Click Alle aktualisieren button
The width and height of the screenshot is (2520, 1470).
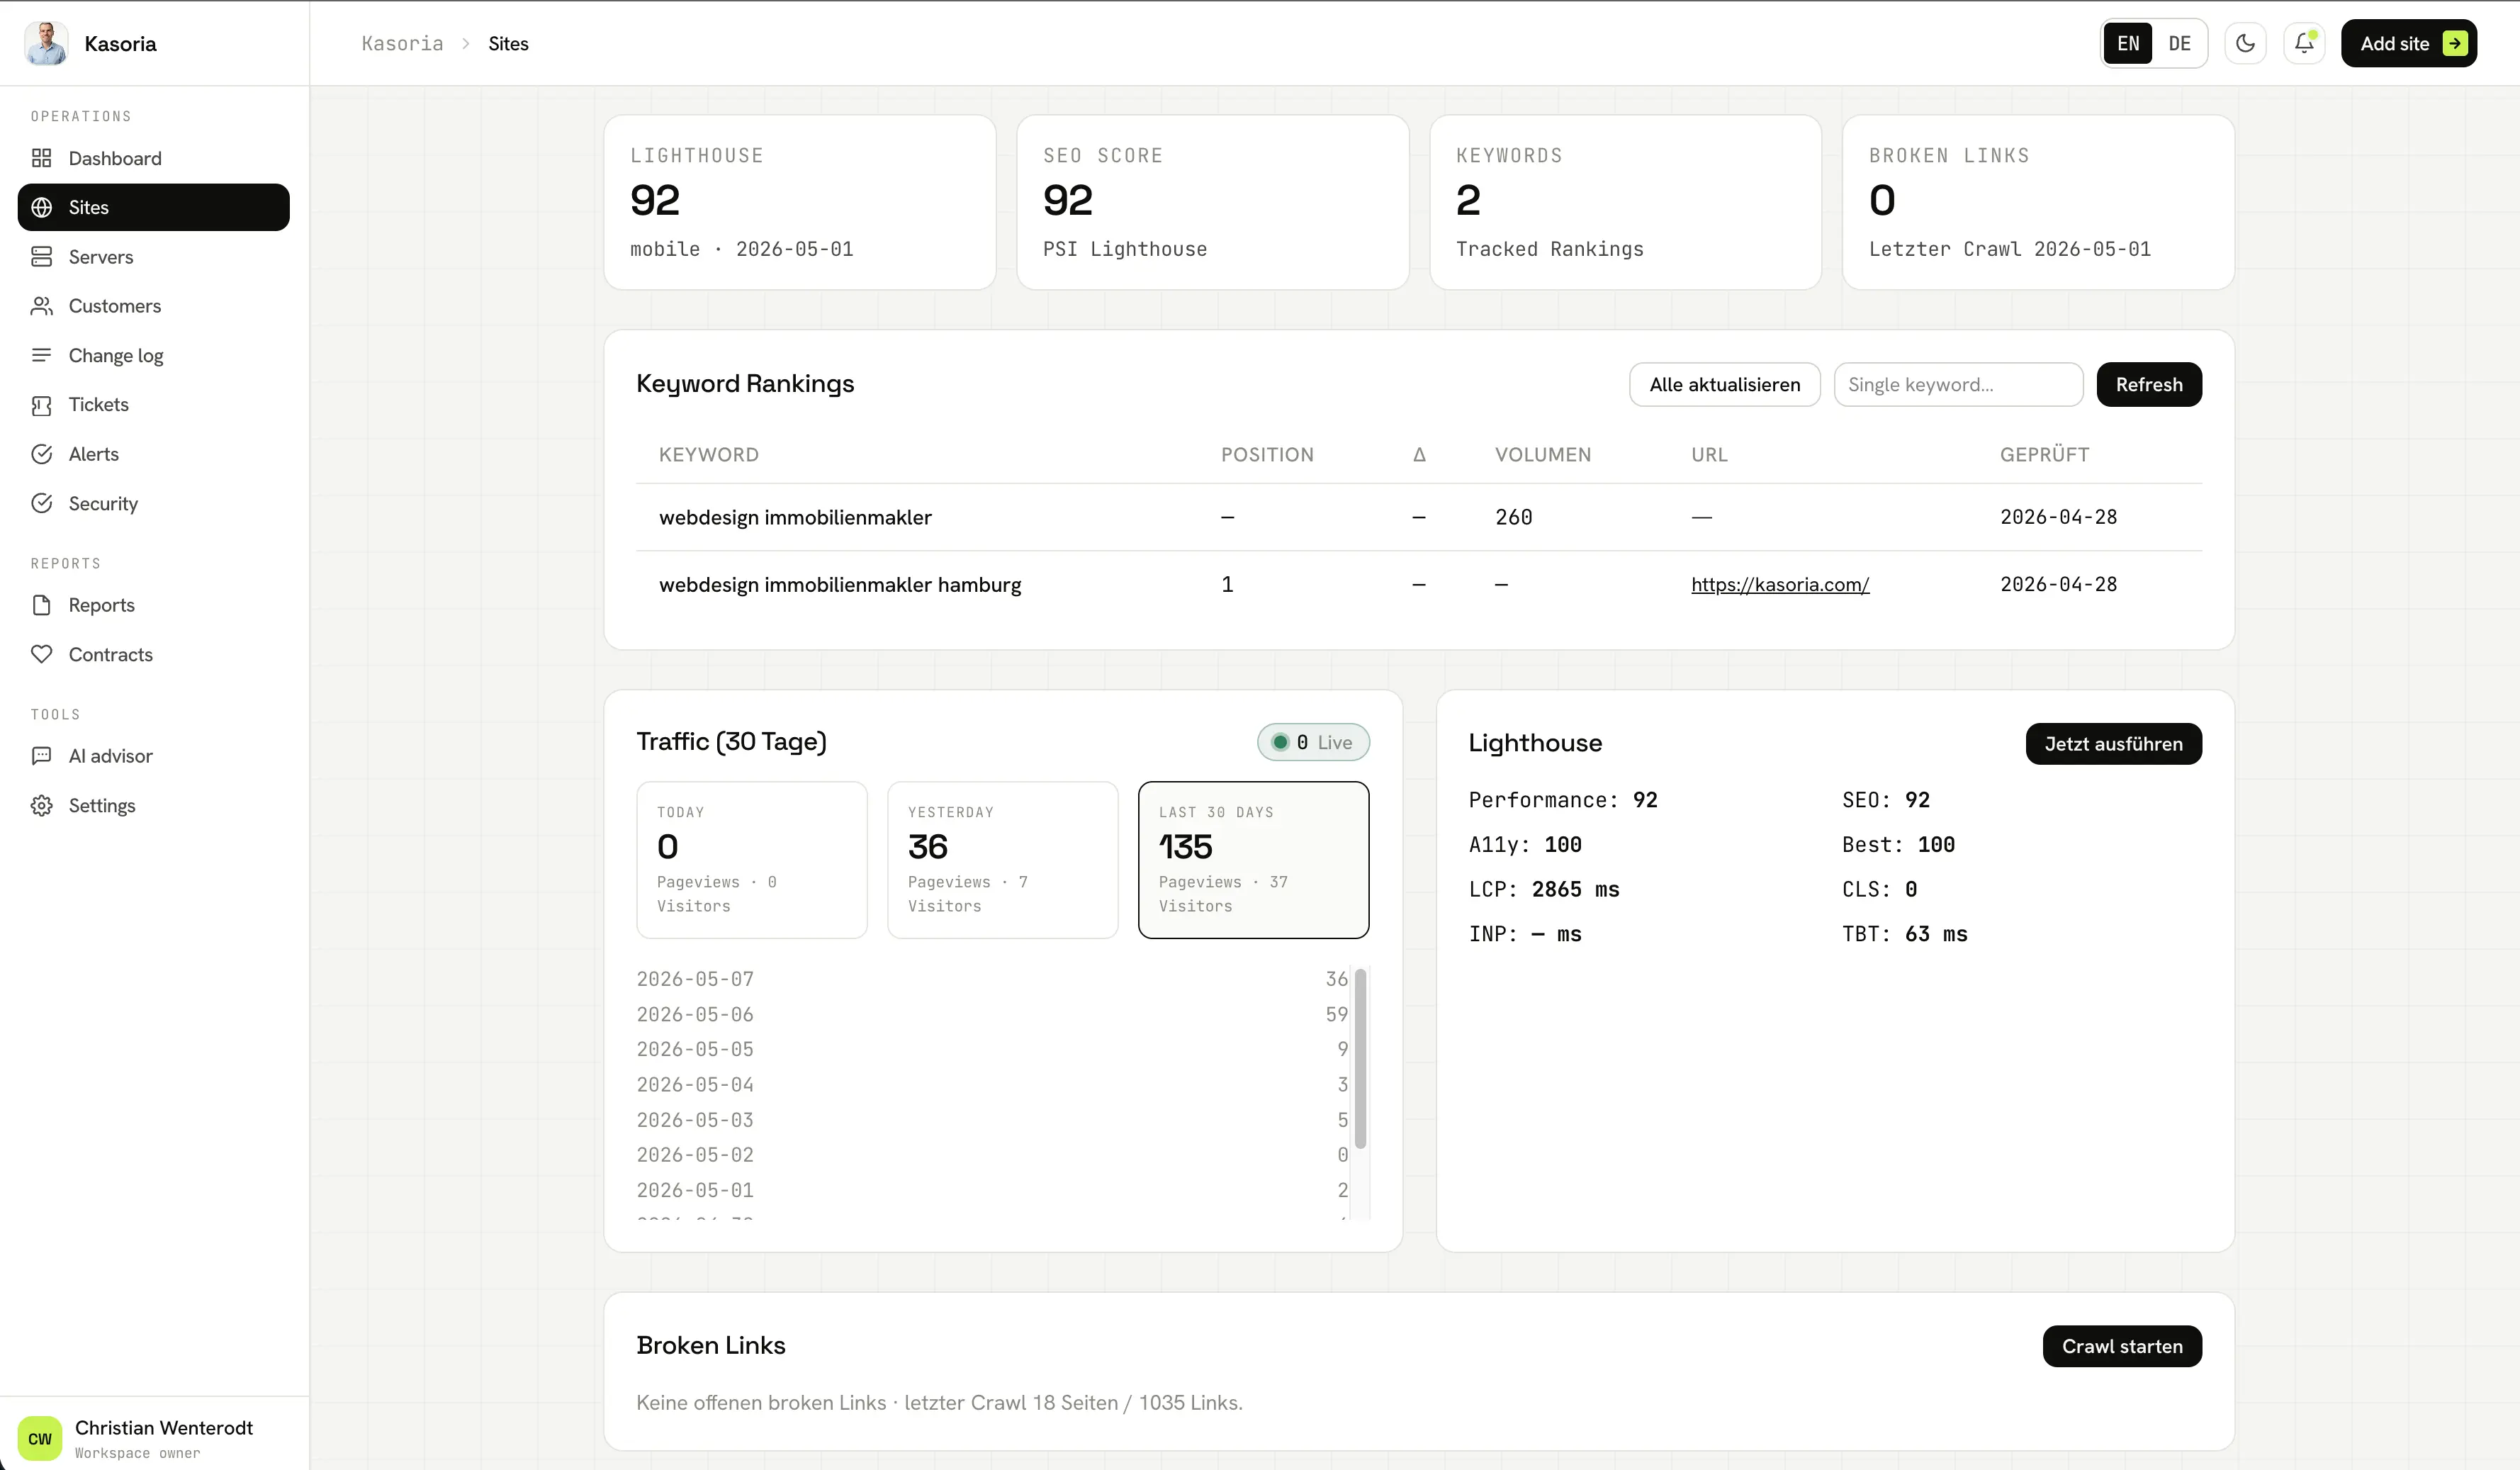[x=1725, y=384]
